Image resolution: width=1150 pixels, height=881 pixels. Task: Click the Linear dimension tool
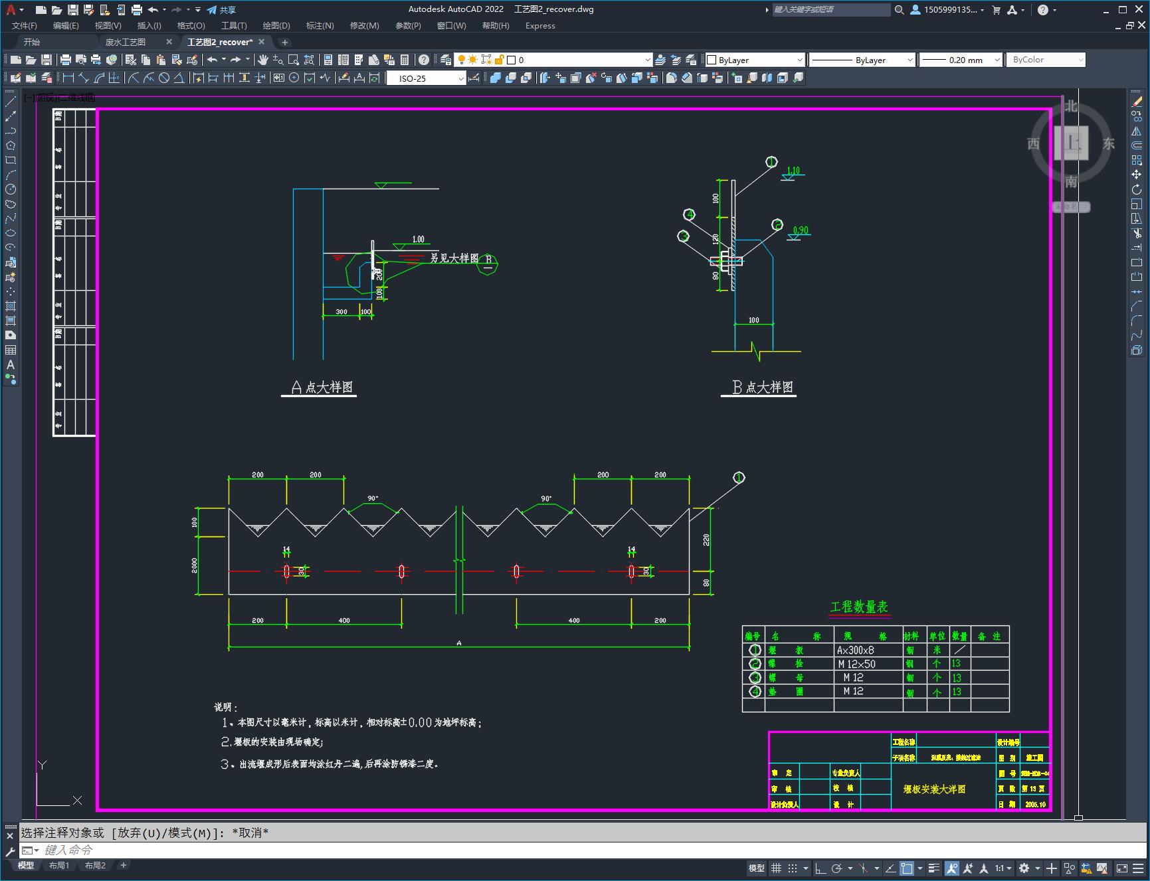click(x=68, y=78)
